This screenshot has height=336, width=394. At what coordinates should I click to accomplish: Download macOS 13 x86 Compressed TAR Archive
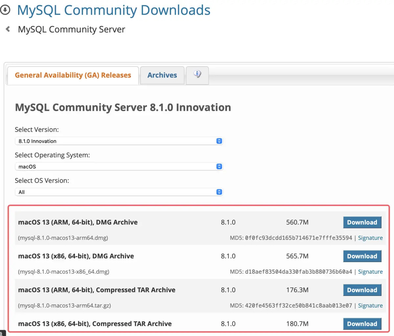pos(362,324)
